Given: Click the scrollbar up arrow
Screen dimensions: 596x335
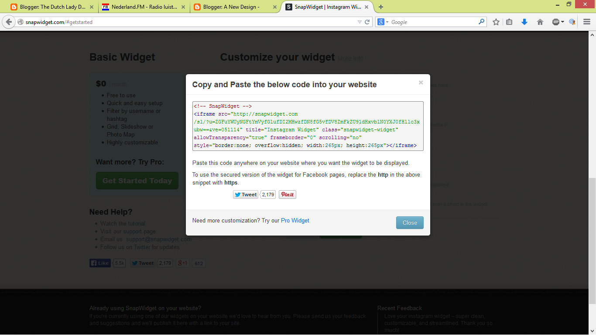Looking at the screenshot, I should point(592,34).
